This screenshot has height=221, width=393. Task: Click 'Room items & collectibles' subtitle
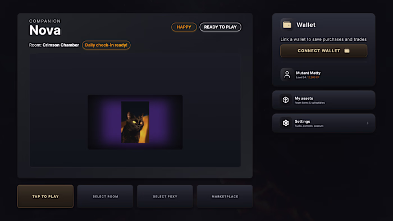click(x=309, y=103)
